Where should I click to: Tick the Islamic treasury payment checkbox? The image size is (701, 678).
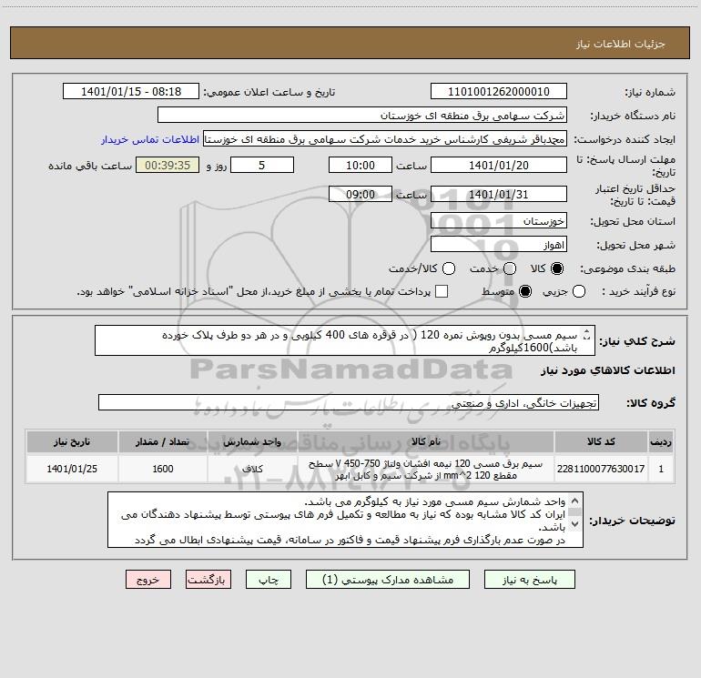442,291
